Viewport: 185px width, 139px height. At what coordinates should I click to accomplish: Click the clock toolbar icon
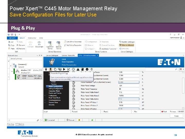(73, 69)
